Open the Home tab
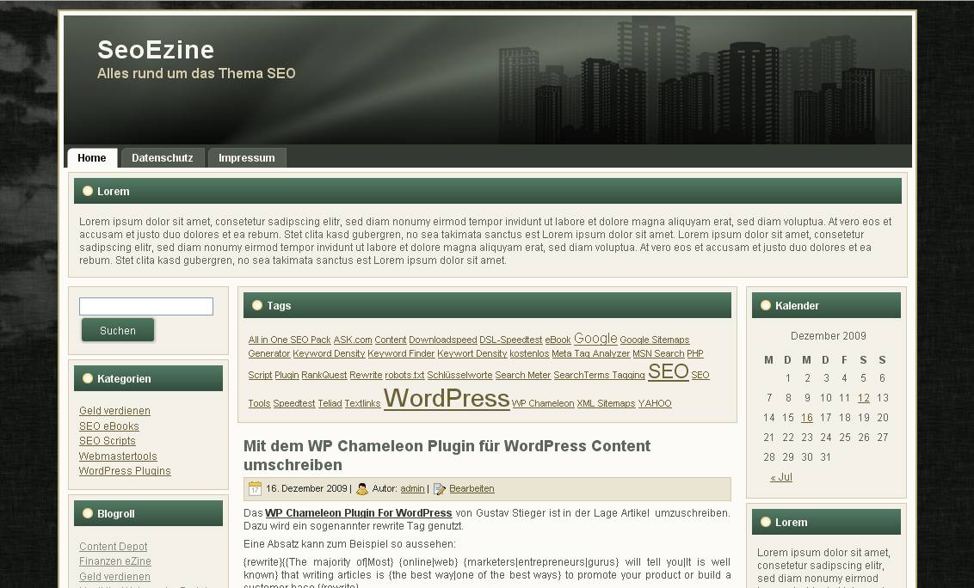This screenshot has height=588, width=974. coord(92,157)
